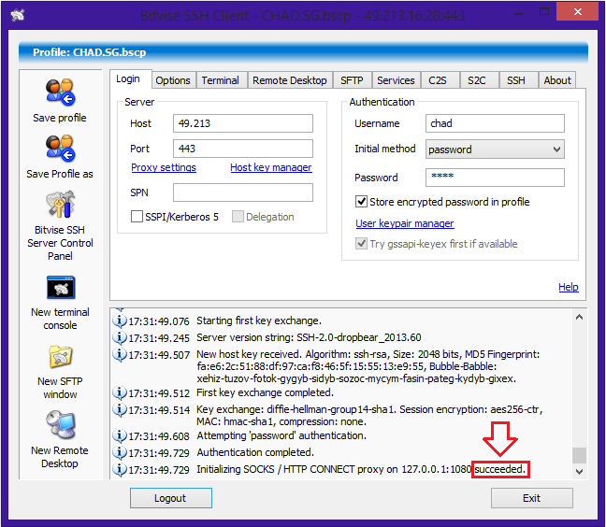Screen dimensions: 606x527
Task: Click the Username field containing chad
Action: click(x=495, y=123)
